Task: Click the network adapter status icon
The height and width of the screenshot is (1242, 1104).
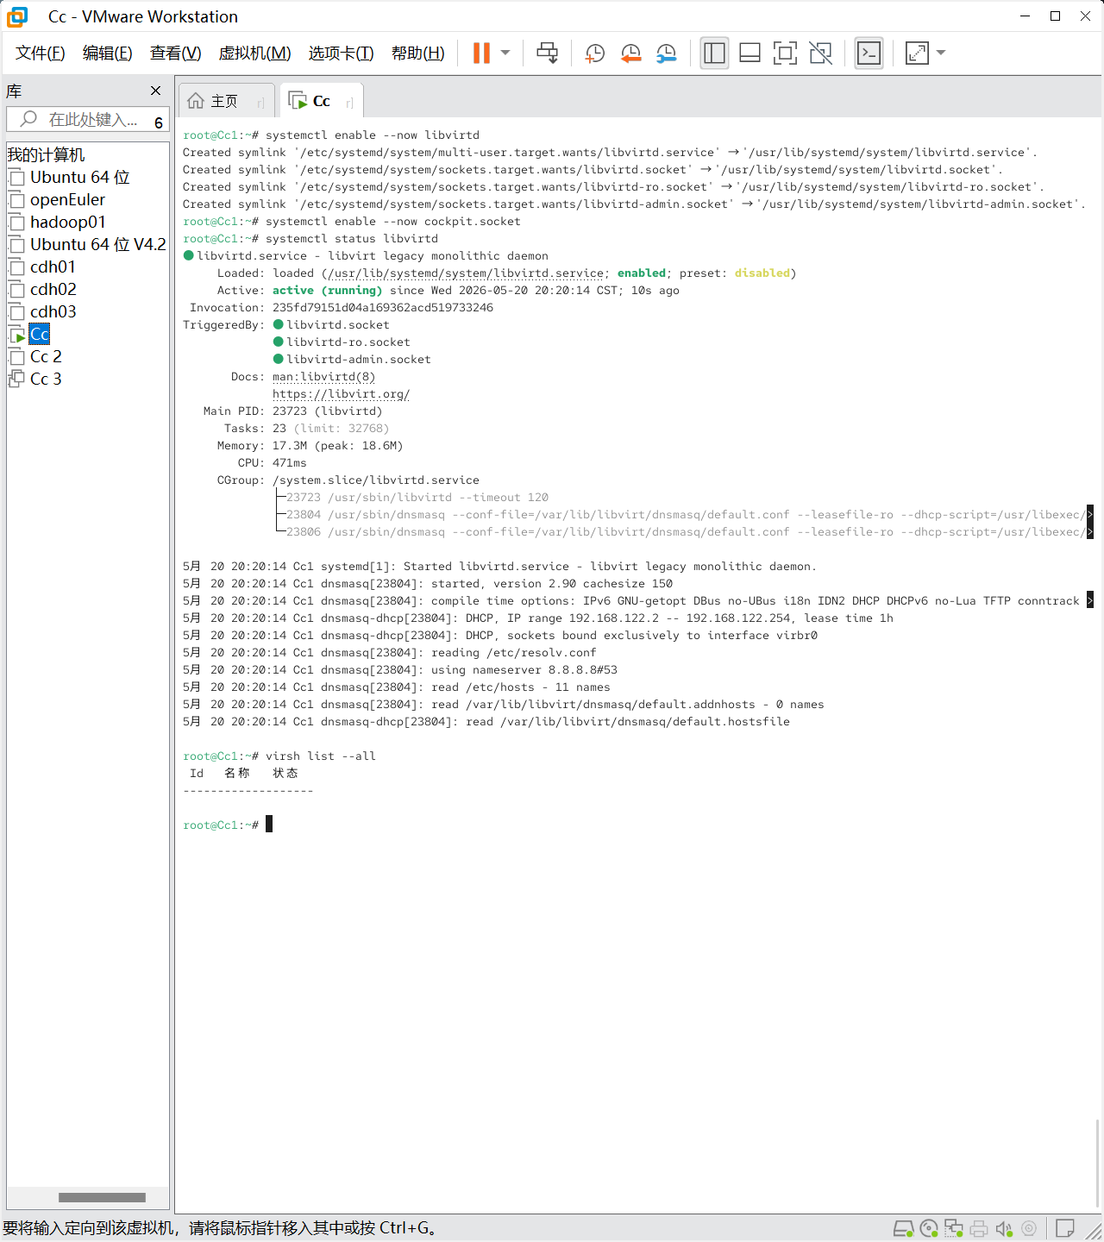Action: pyautogui.click(x=954, y=1228)
